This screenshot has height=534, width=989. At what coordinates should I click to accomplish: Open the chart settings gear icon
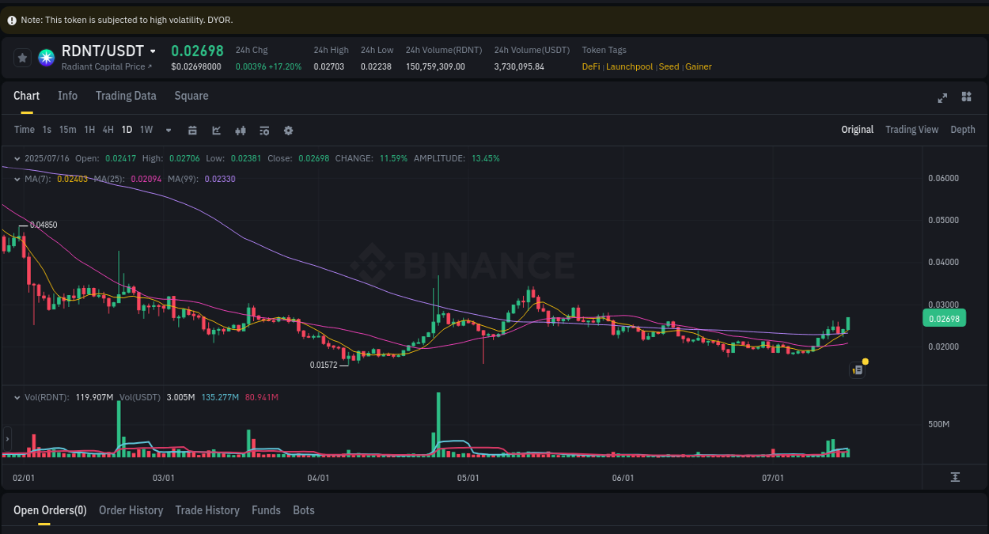[288, 130]
